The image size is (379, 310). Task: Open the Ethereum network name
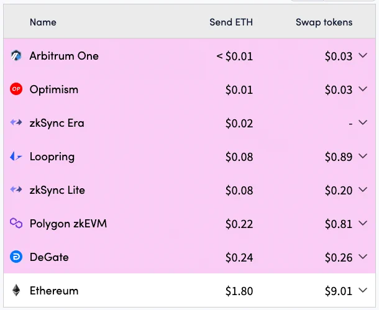click(x=54, y=290)
